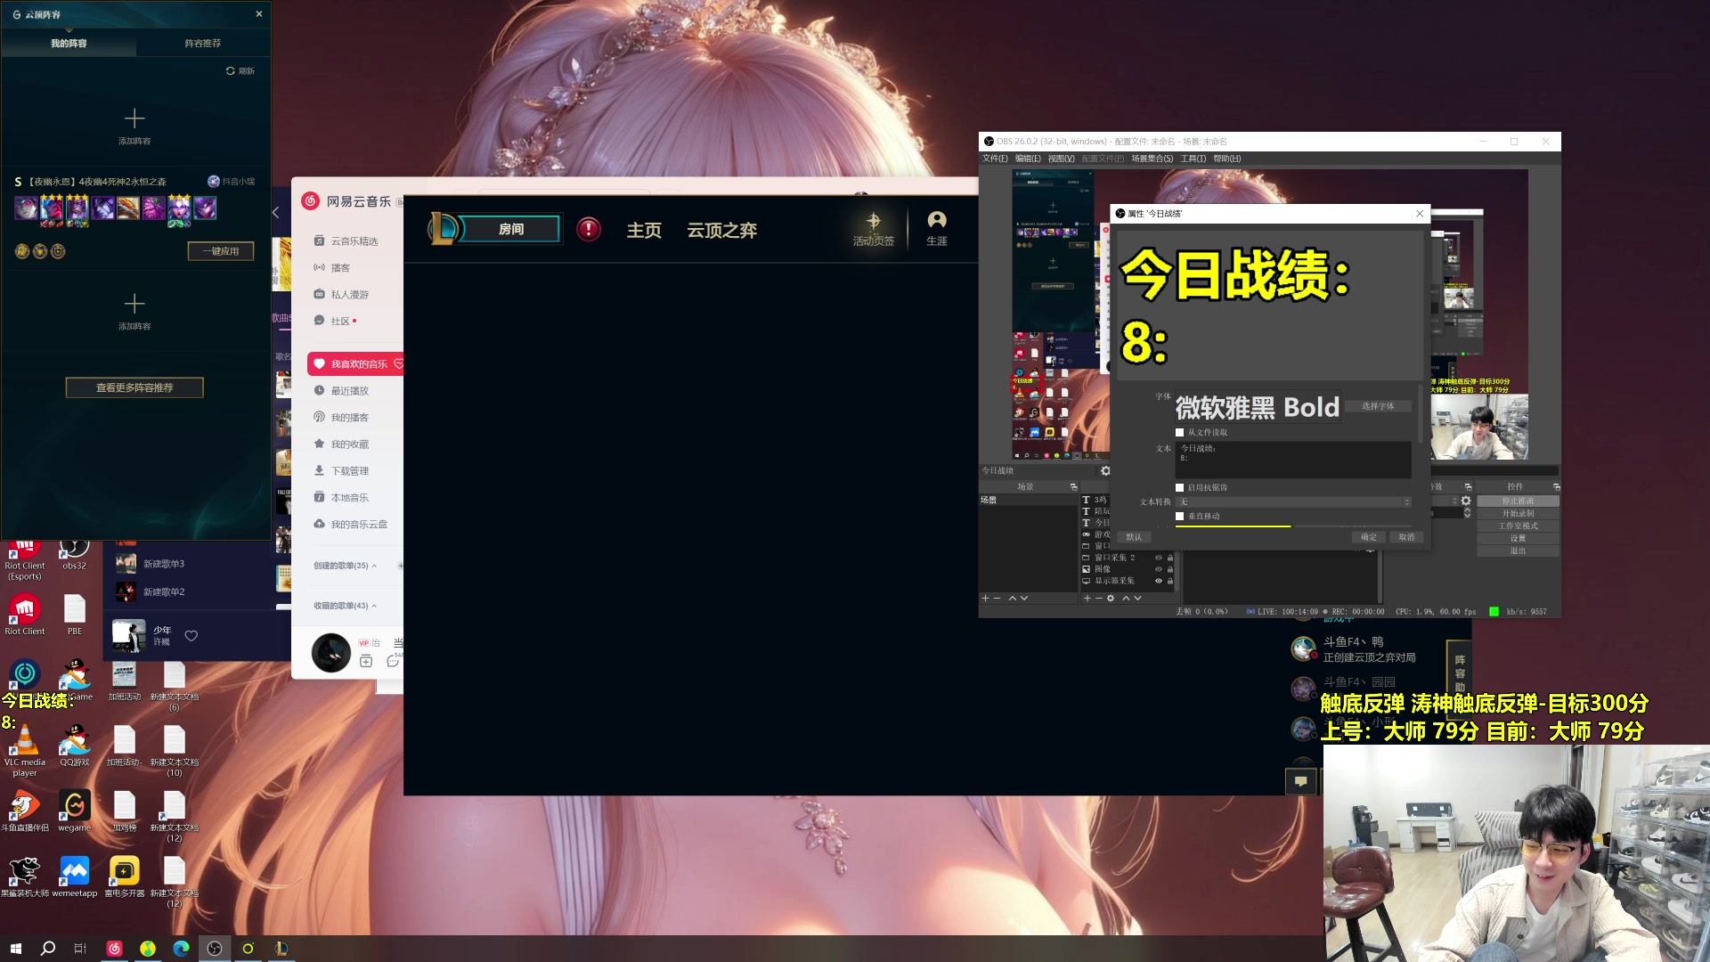
Task: Open 文本转换 dropdown
Action: click(1293, 502)
